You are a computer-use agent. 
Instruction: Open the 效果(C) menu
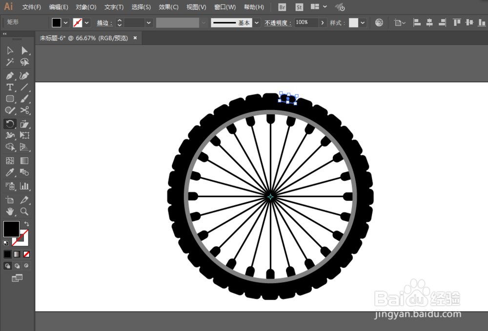coord(168,7)
